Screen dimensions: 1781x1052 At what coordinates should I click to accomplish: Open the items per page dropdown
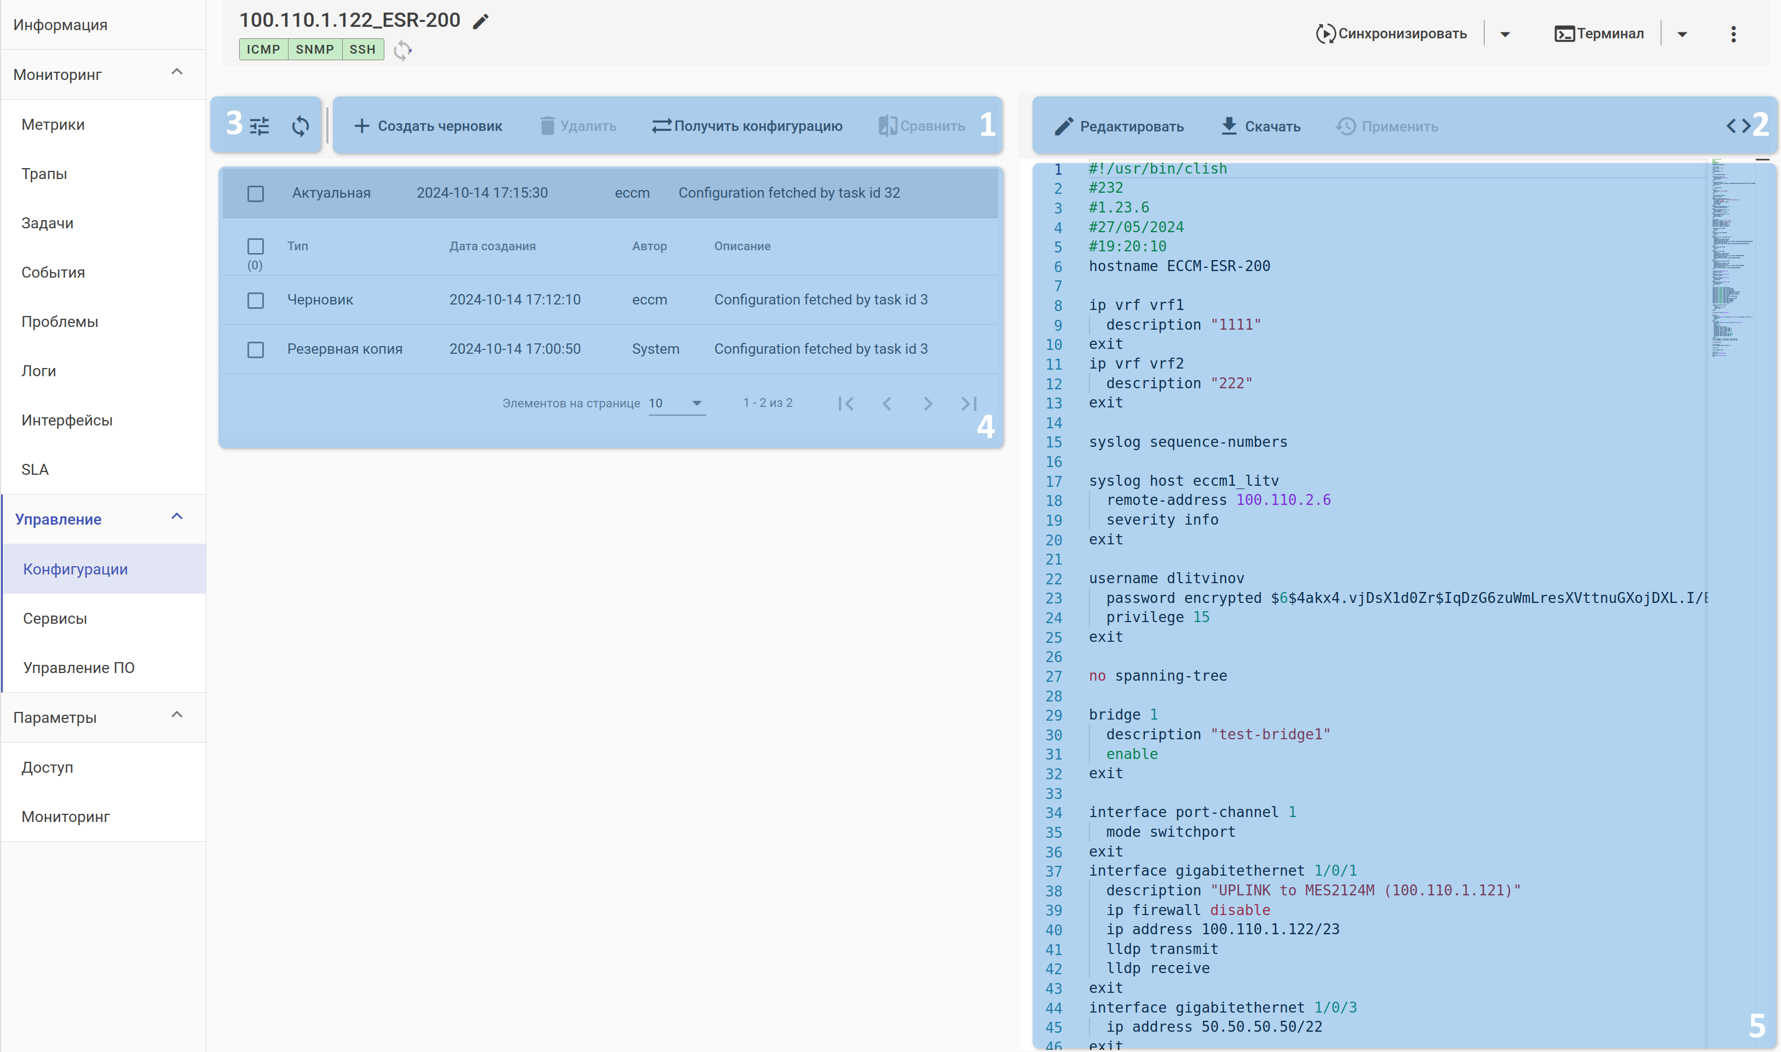676,404
